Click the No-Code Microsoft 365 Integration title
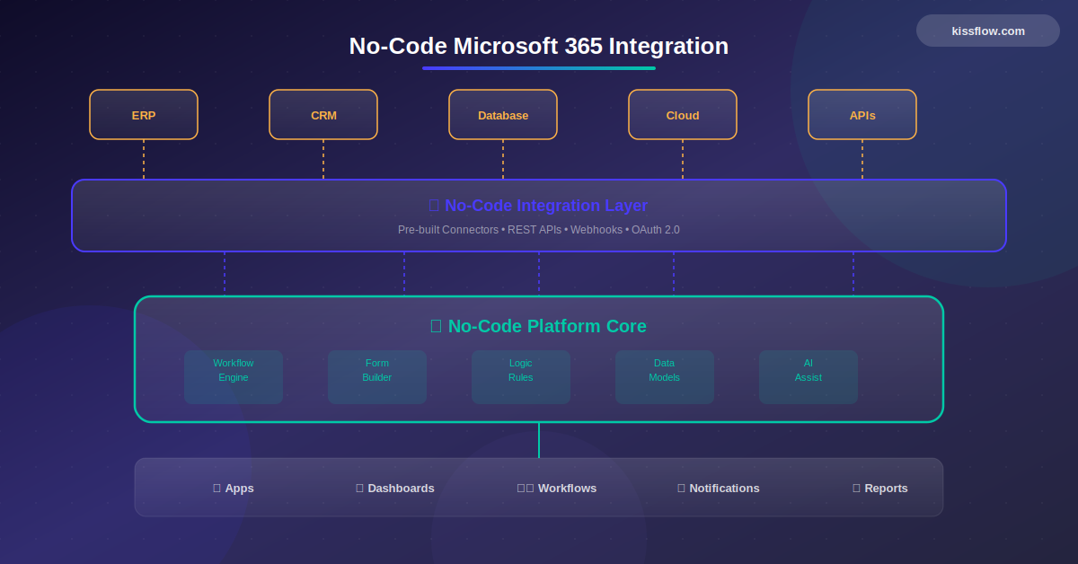Screen dimensions: 1078x564 pyautogui.click(x=539, y=46)
